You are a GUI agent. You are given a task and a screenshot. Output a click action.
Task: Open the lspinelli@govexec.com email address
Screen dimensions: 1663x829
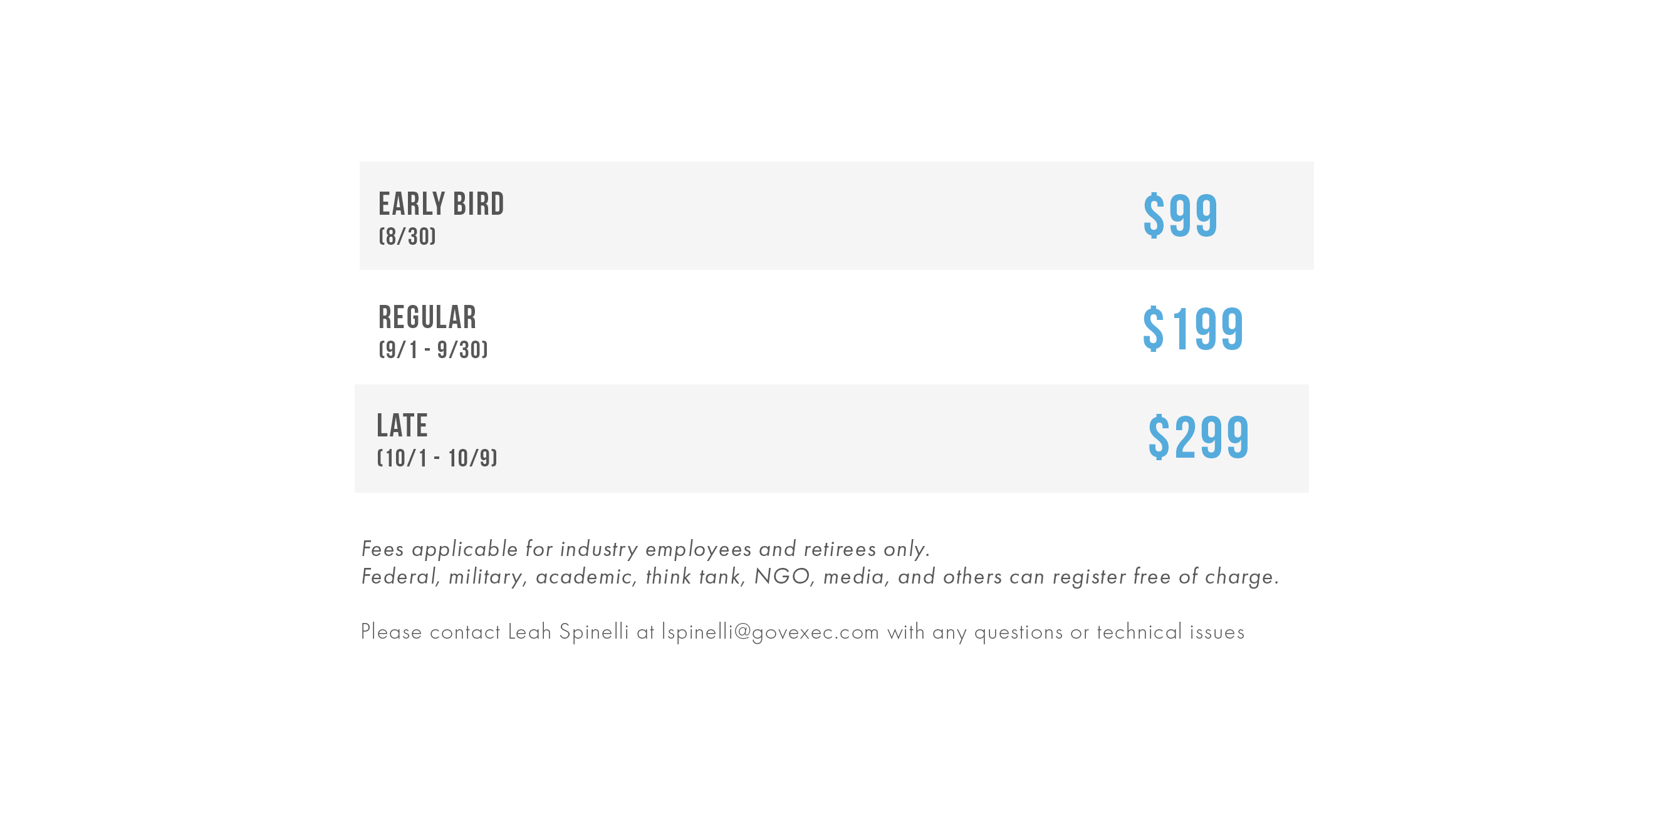point(770,632)
